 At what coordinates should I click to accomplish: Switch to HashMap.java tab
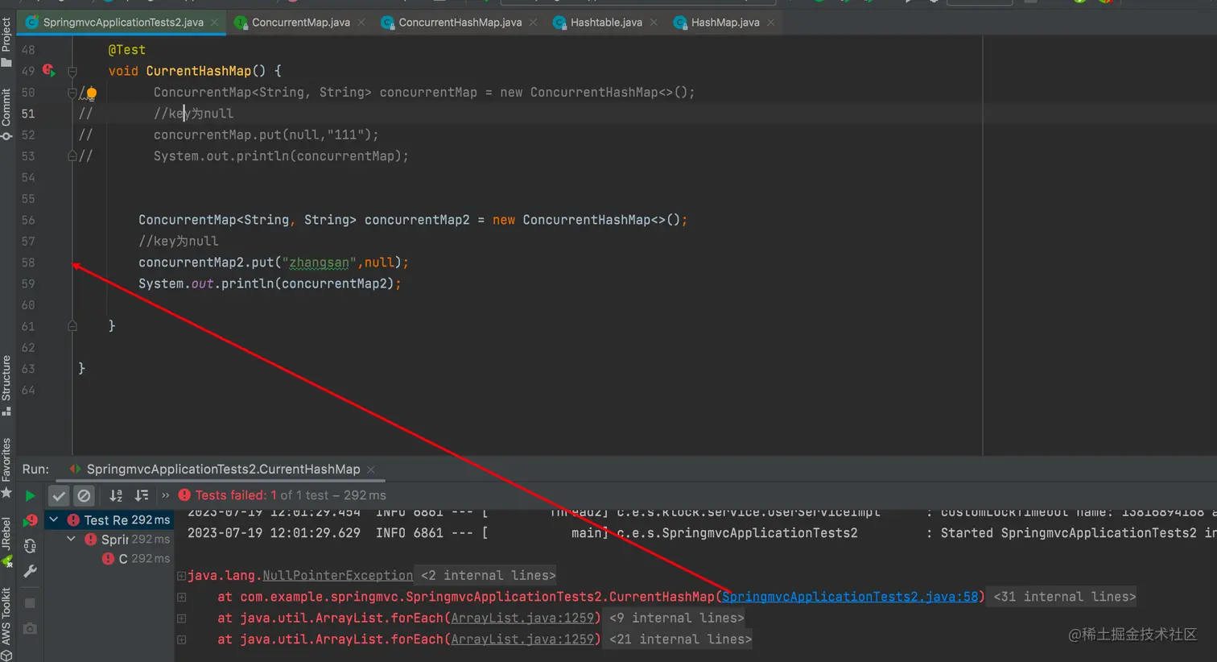point(724,23)
